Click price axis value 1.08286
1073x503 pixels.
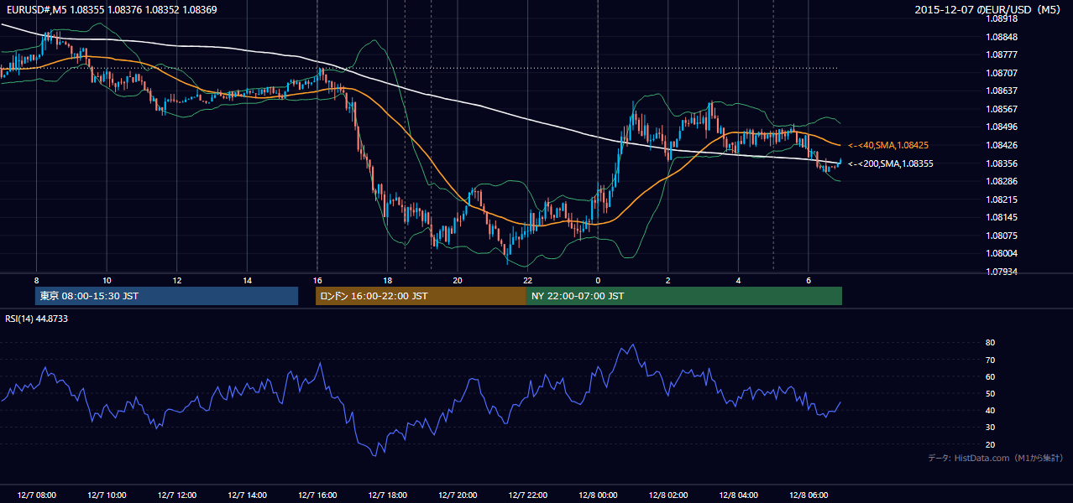click(1002, 181)
